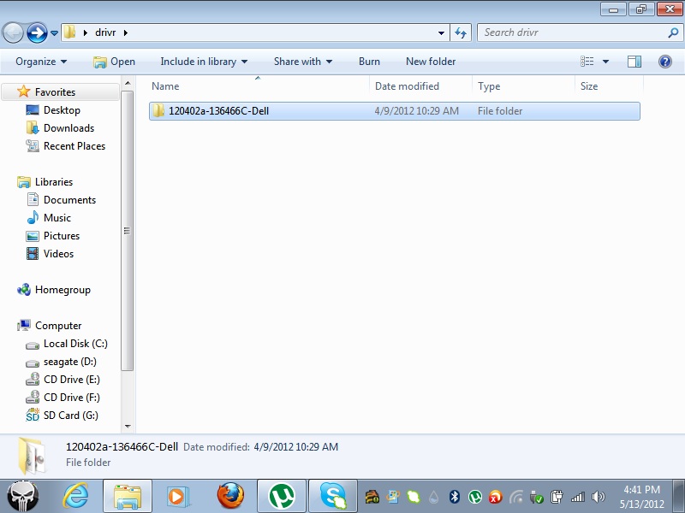
Task: Change the view with the view icon
Action: 587,62
